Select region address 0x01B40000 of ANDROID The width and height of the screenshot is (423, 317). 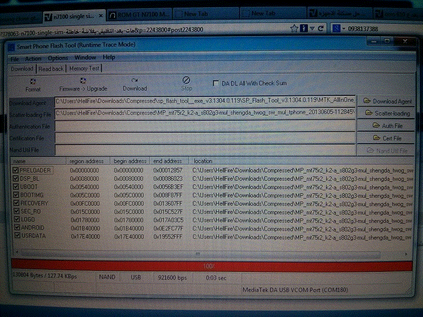(85, 228)
